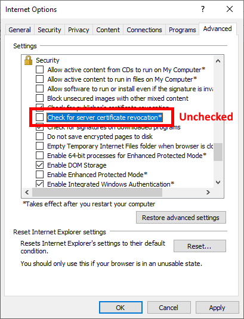Click the Apply button

point(217,308)
